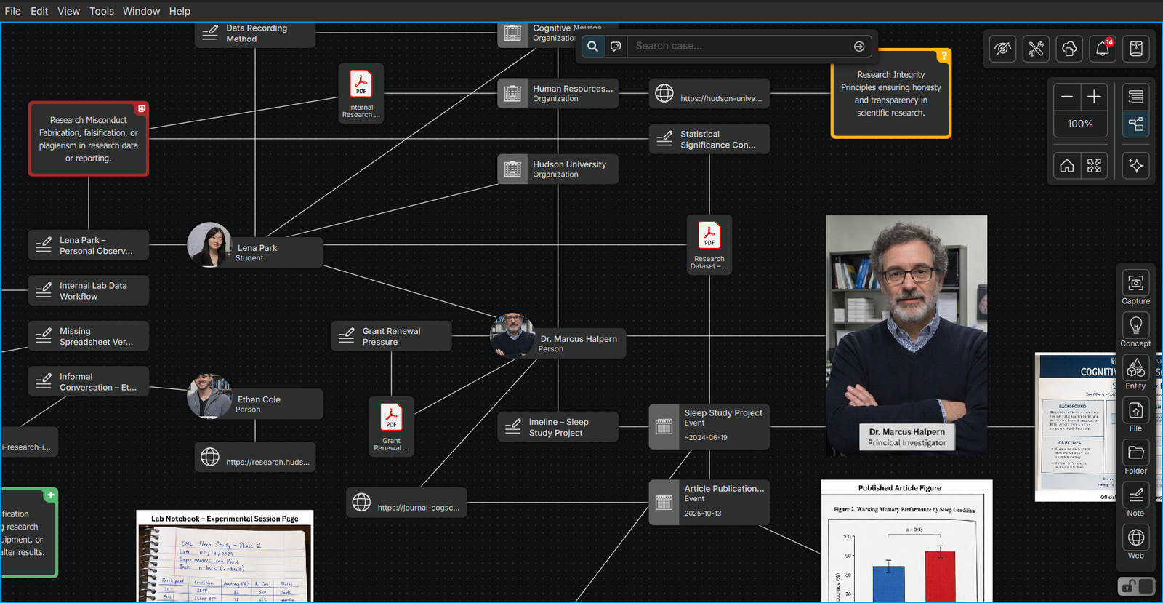Select the Human Resources organization node

tap(558, 93)
